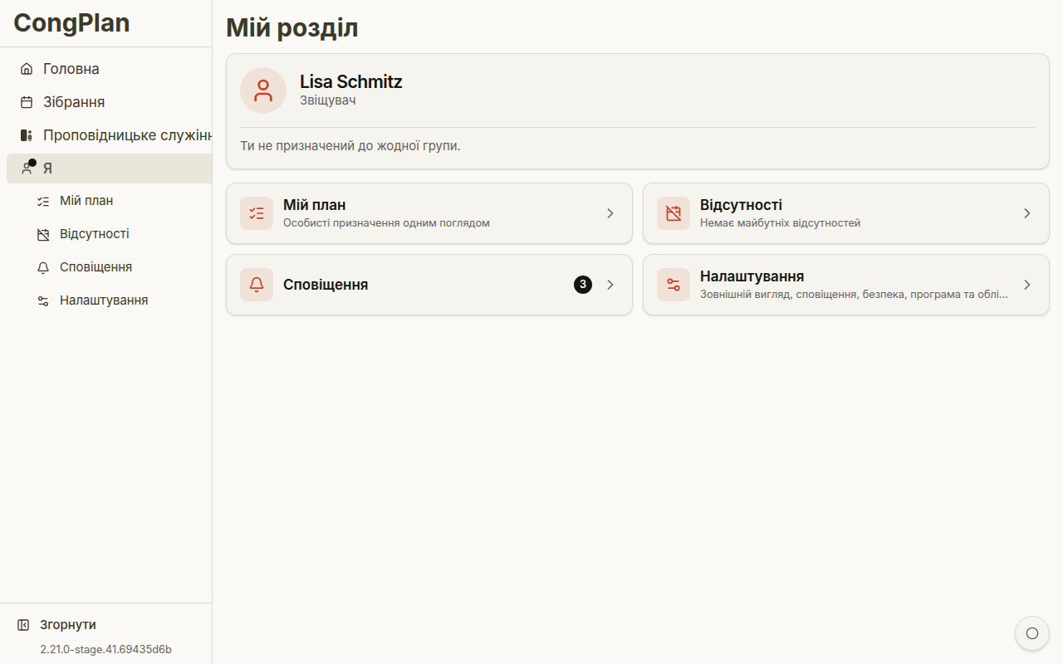The image size is (1063, 664).
Task: Click the bell icon on Сповіщення card
Action: tap(257, 285)
